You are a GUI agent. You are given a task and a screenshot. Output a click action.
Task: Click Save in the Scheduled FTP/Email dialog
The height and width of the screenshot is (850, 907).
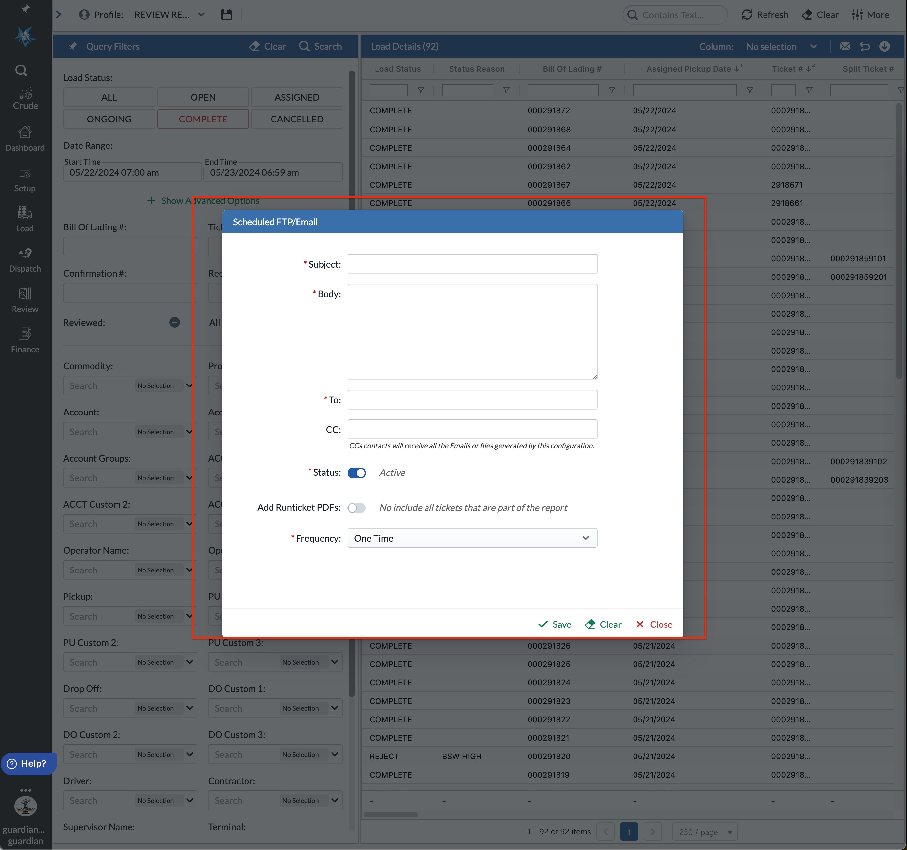554,624
